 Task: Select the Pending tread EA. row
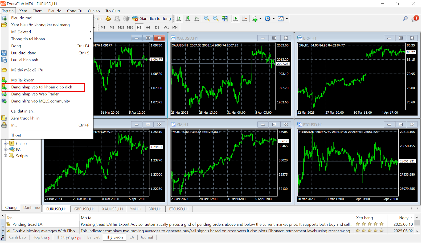210,224
